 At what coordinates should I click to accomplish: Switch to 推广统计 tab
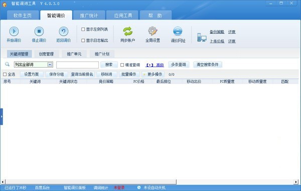89,16
